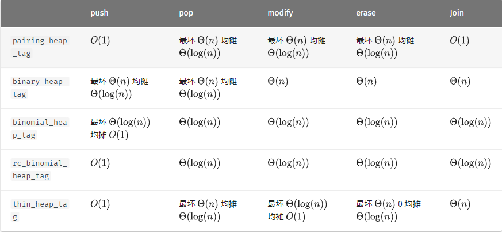Select the rc_binomial_heap_tag row label

click(40, 169)
